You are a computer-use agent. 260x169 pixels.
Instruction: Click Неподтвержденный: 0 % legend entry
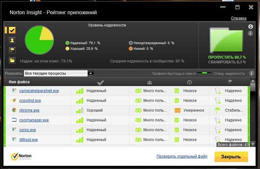point(152,43)
